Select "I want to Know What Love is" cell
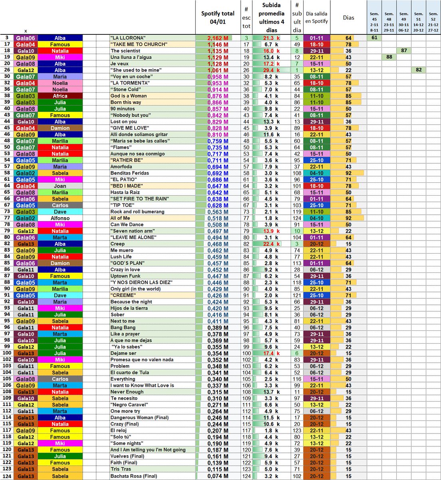Viewport: 441px width, 480px height. pos(153,385)
